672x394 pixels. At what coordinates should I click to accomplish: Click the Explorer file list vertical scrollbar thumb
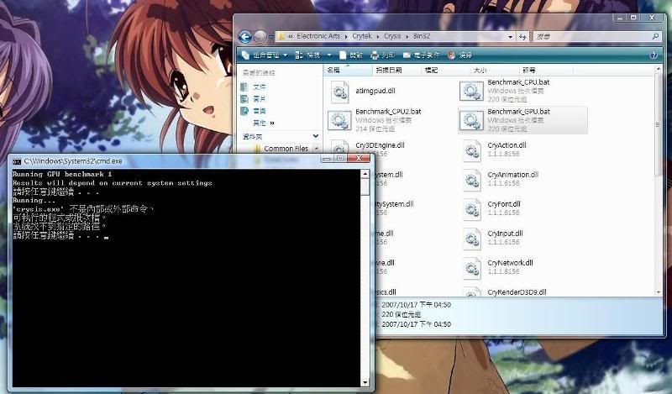point(658,124)
